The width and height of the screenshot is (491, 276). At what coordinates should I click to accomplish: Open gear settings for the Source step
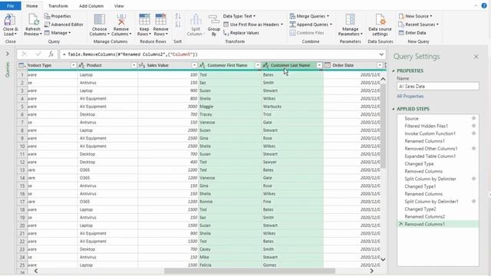tap(474, 118)
